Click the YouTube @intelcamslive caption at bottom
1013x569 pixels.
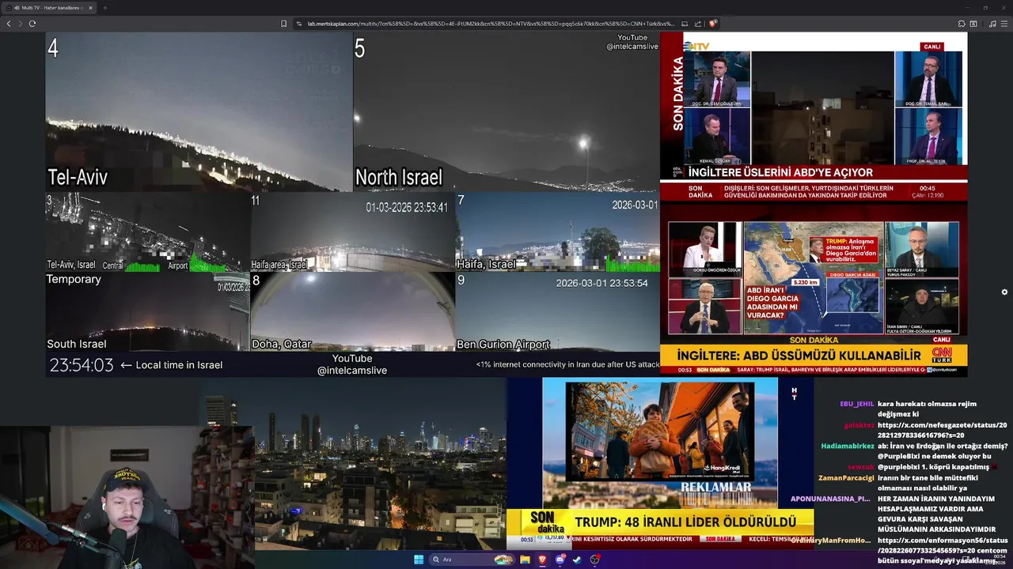[x=352, y=364]
